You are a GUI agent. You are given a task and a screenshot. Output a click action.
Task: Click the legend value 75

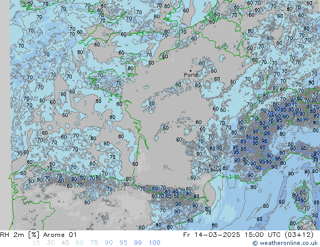tap(94, 243)
